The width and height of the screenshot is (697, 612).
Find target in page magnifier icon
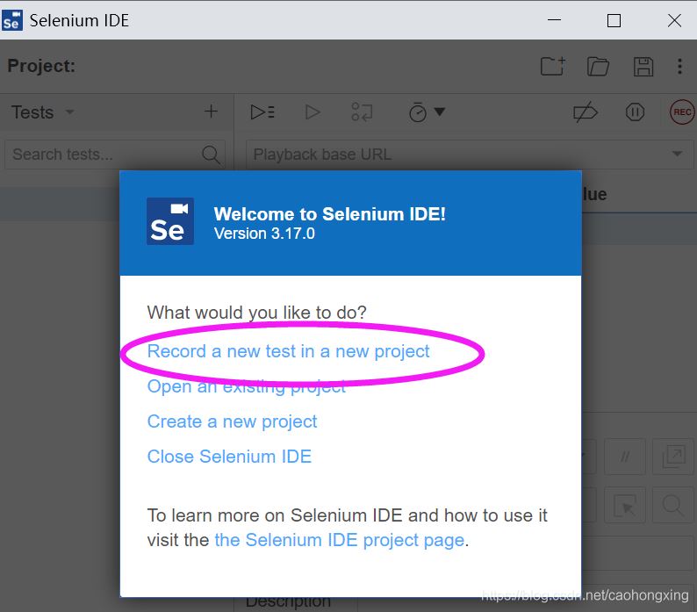[673, 505]
